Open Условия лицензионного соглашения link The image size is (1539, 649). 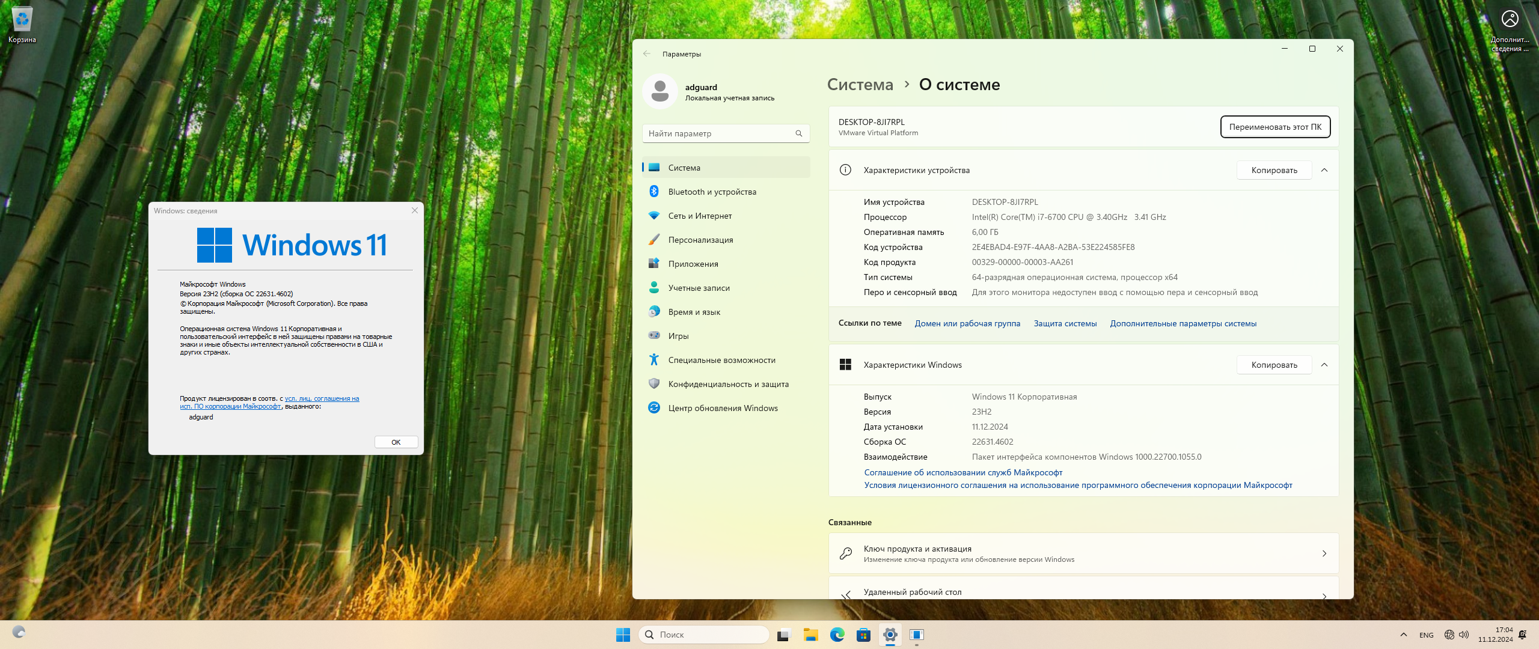click(x=1078, y=485)
